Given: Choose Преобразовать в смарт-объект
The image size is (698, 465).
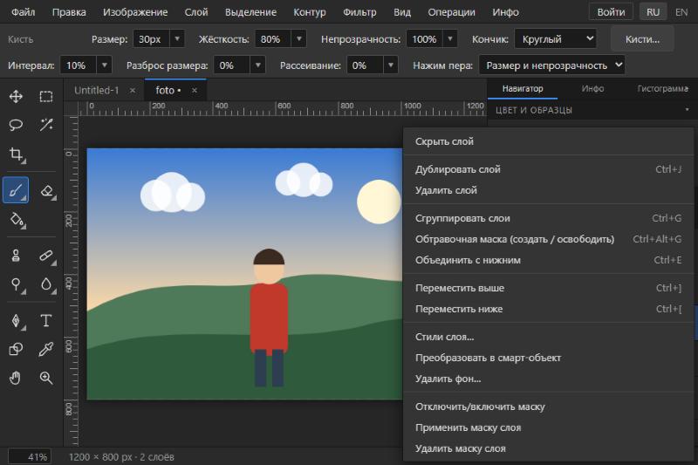Looking at the screenshot, I should [549, 359].
